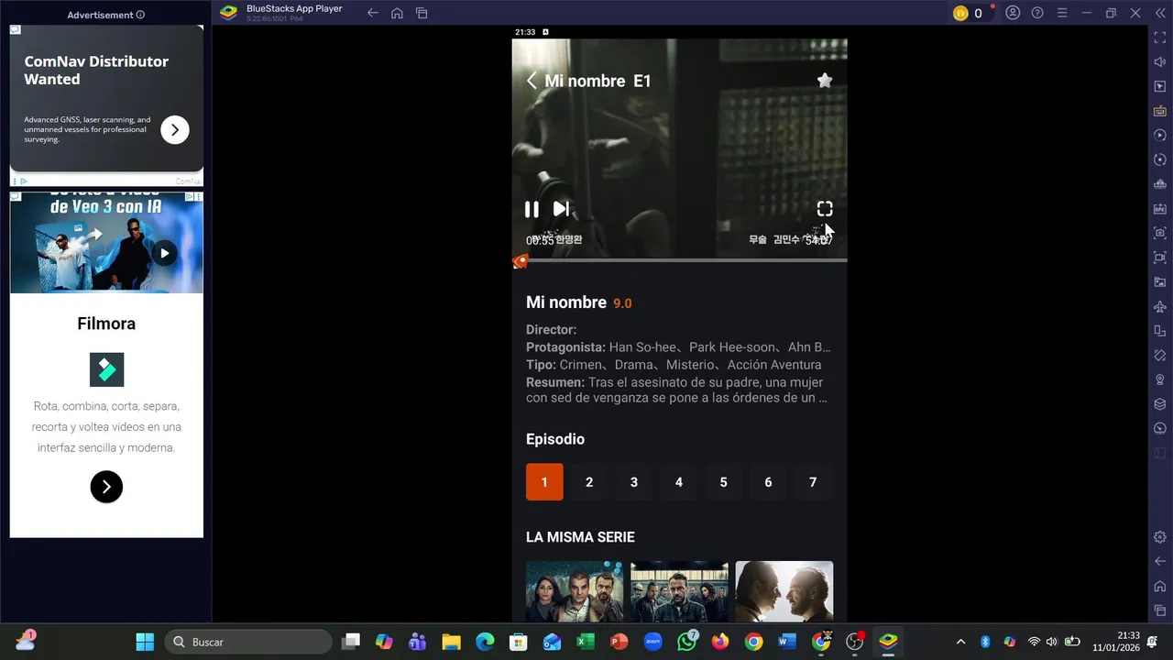This screenshot has width=1173, height=660.
Task: Add Mi nombre to favorites star
Action: (x=825, y=81)
